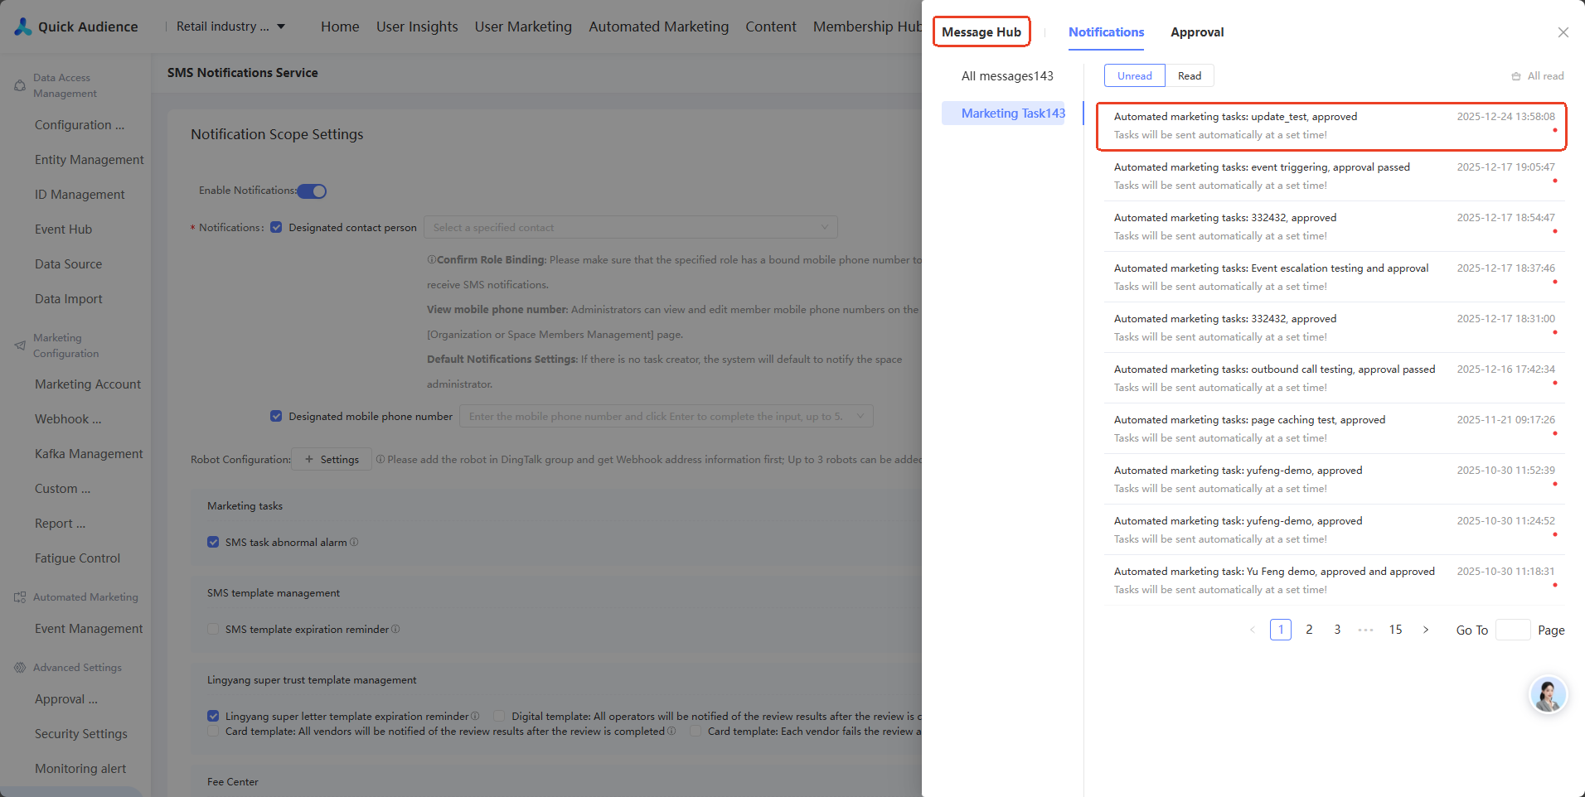Go to notifications page 3
The width and height of the screenshot is (1585, 797).
[x=1337, y=630]
